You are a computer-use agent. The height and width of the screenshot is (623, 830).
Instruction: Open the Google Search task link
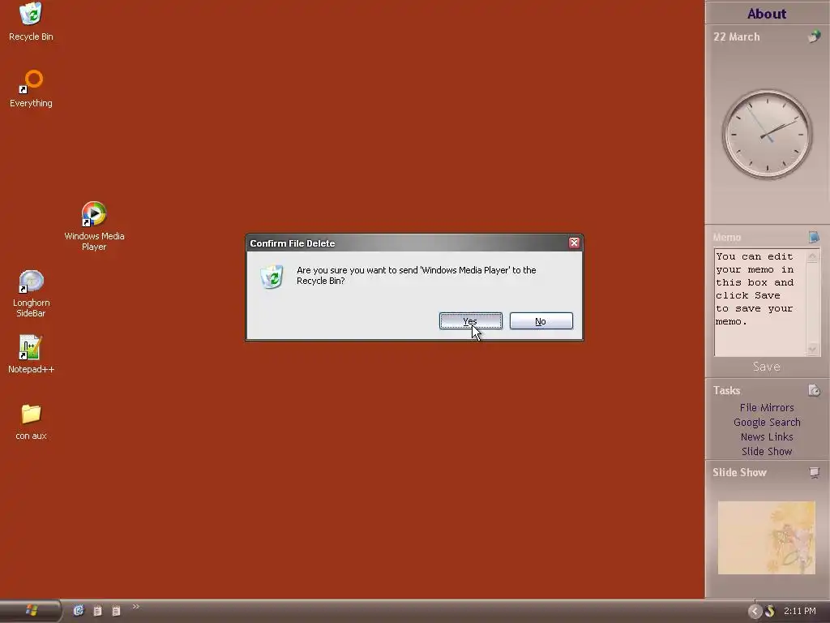click(767, 422)
